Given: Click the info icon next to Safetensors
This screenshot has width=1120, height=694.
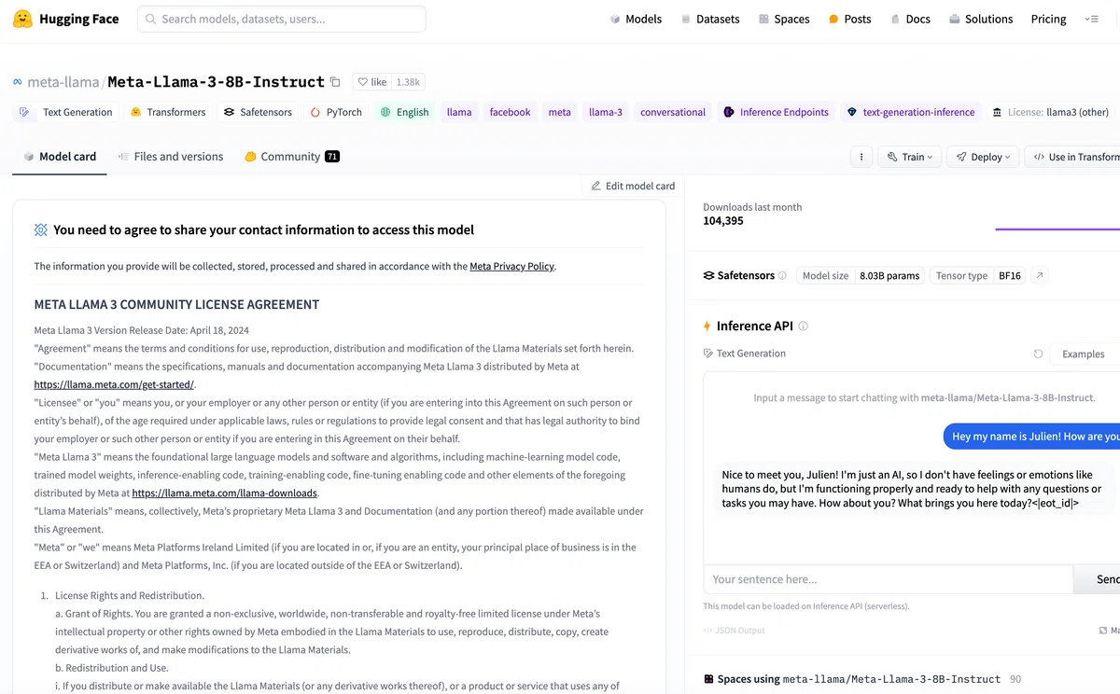Looking at the screenshot, I should tap(782, 275).
